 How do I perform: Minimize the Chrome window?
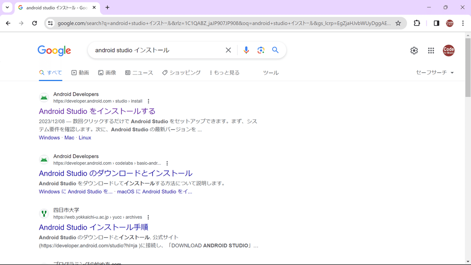pyautogui.click(x=429, y=7)
